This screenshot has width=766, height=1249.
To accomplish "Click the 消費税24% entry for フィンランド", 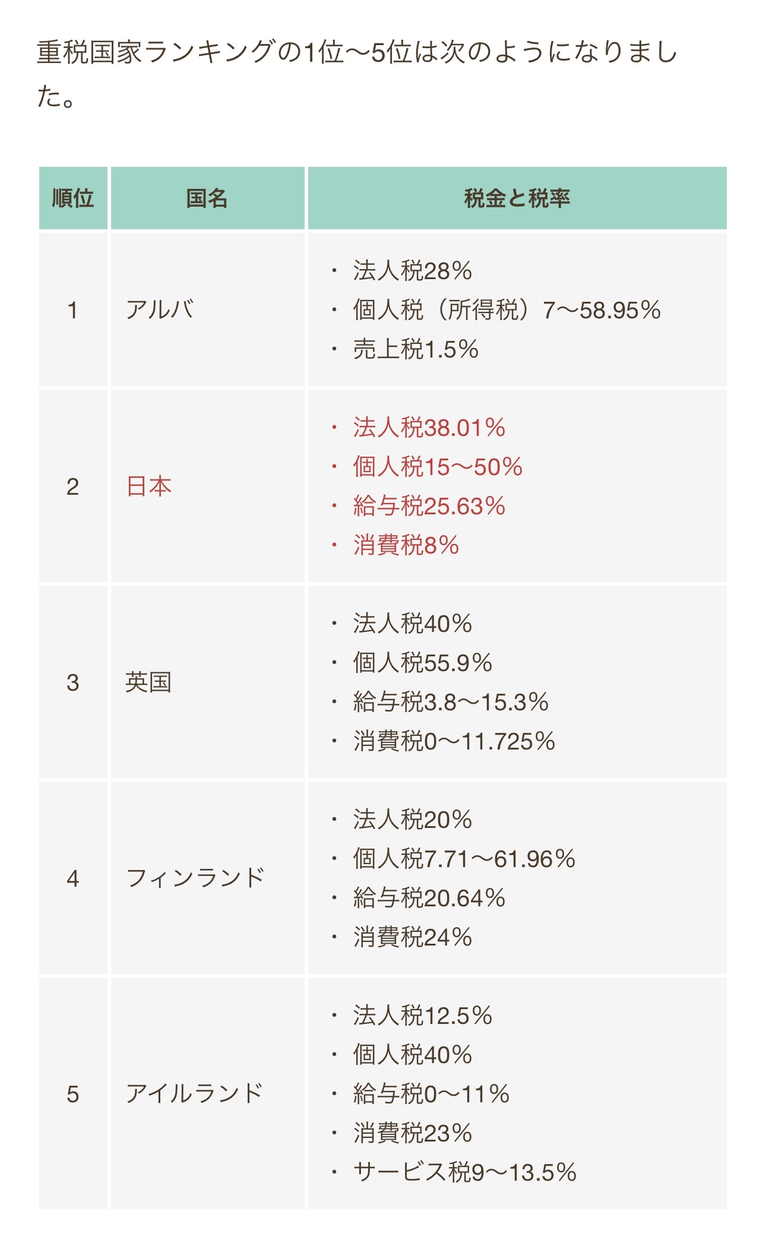I will (412, 937).
